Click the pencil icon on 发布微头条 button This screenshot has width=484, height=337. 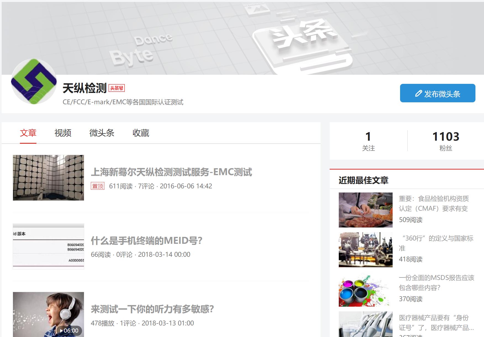418,93
